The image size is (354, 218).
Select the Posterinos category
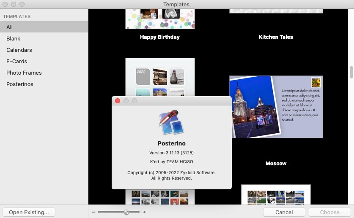pyautogui.click(x=44, y=84)
